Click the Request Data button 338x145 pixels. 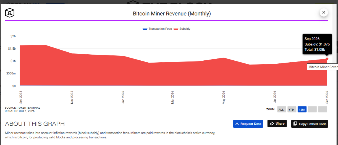pos(248,124)
